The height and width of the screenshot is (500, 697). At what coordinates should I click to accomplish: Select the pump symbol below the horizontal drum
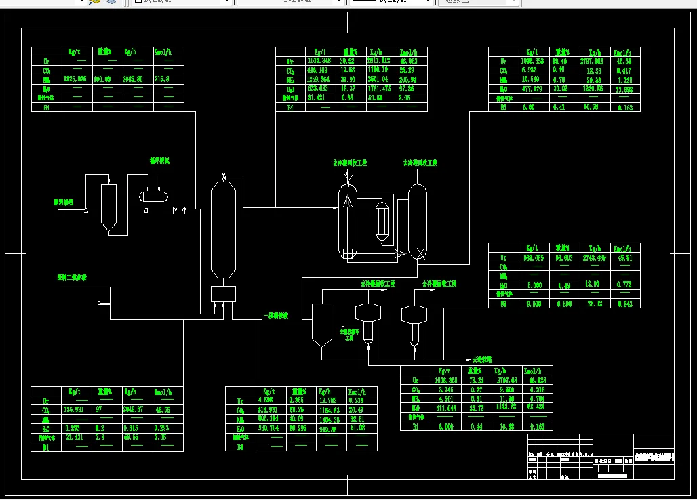click(146, 211)
